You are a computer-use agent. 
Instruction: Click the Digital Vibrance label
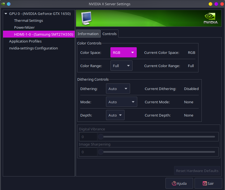tap(92, 129)
